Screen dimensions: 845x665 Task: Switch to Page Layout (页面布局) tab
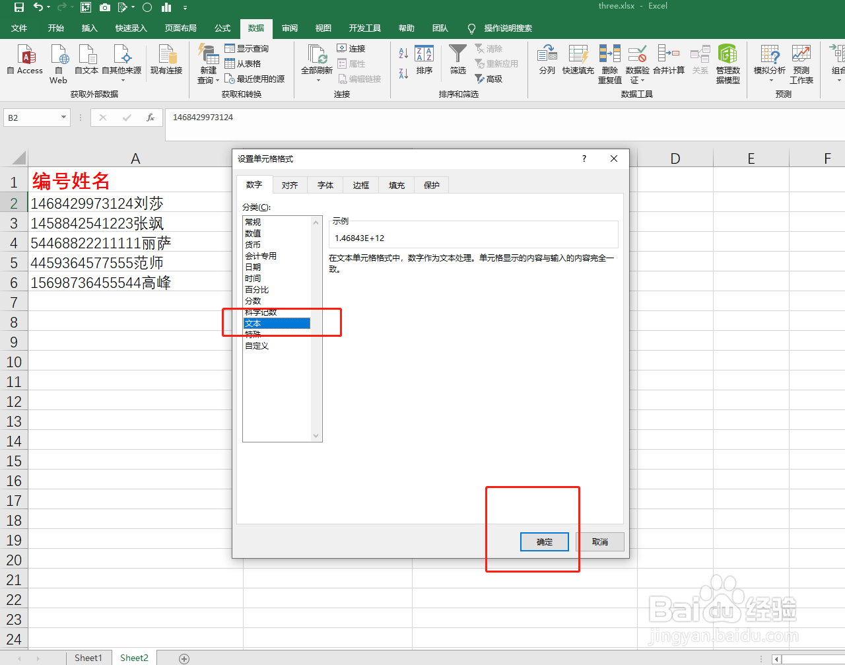click(x=181, y=28)
